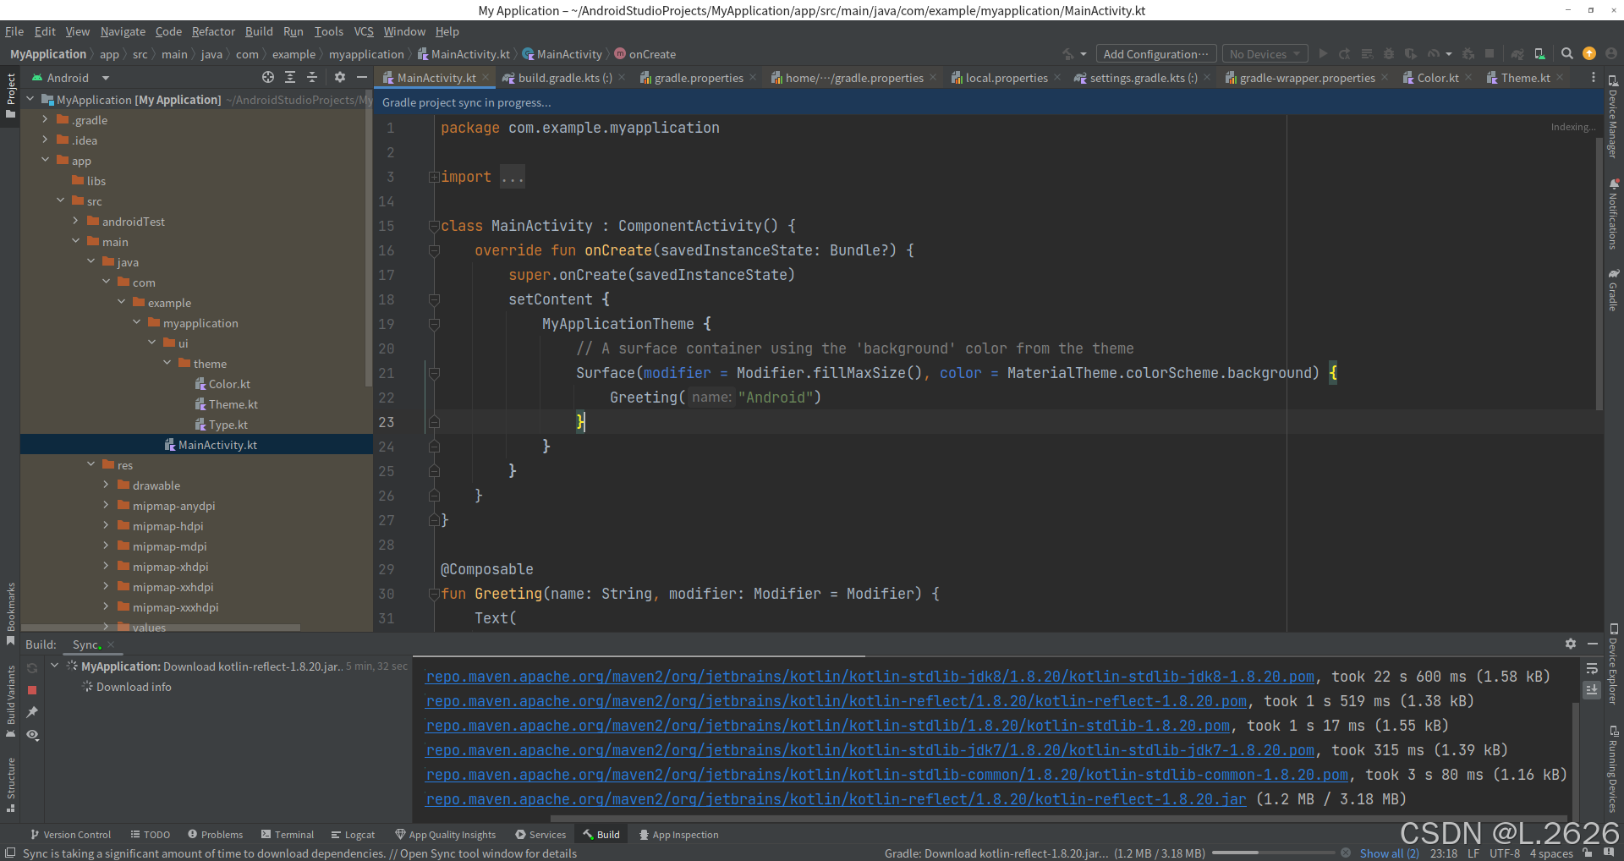Collapse the theme folder in project tree
The height and width of the screenshot is (861, 1624).
pyautogui.click(x=167, y=363)
